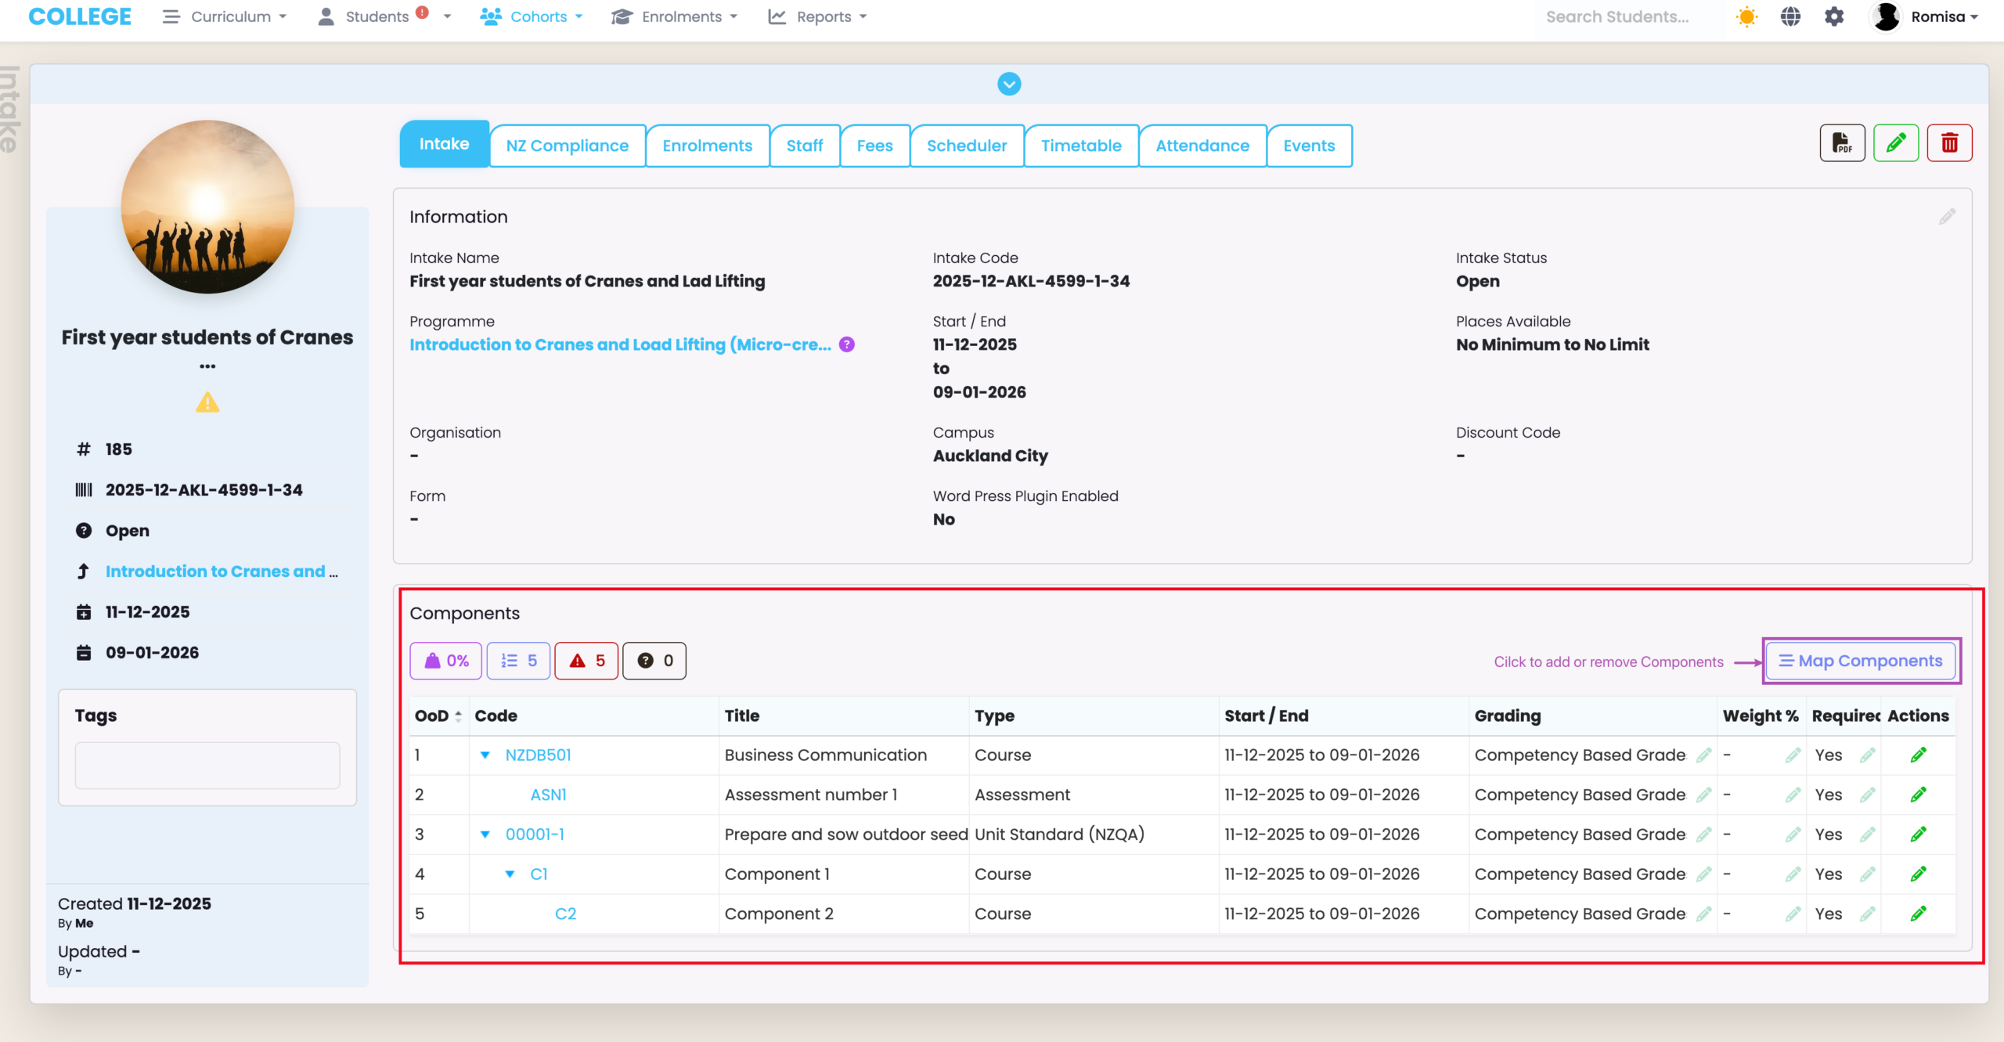Open the settings gear icon
This screenshot has width=2004, height=1042.
click(x=1834, y=17)
